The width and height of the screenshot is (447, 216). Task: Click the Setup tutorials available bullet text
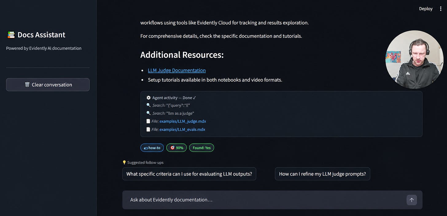point(215,80)
